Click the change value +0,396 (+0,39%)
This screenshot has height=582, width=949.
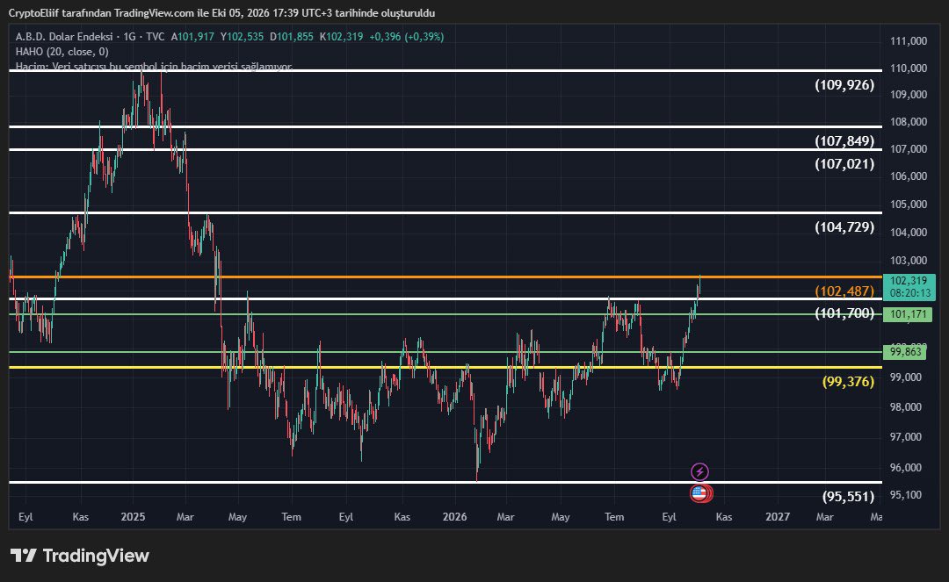coord(406,37)
